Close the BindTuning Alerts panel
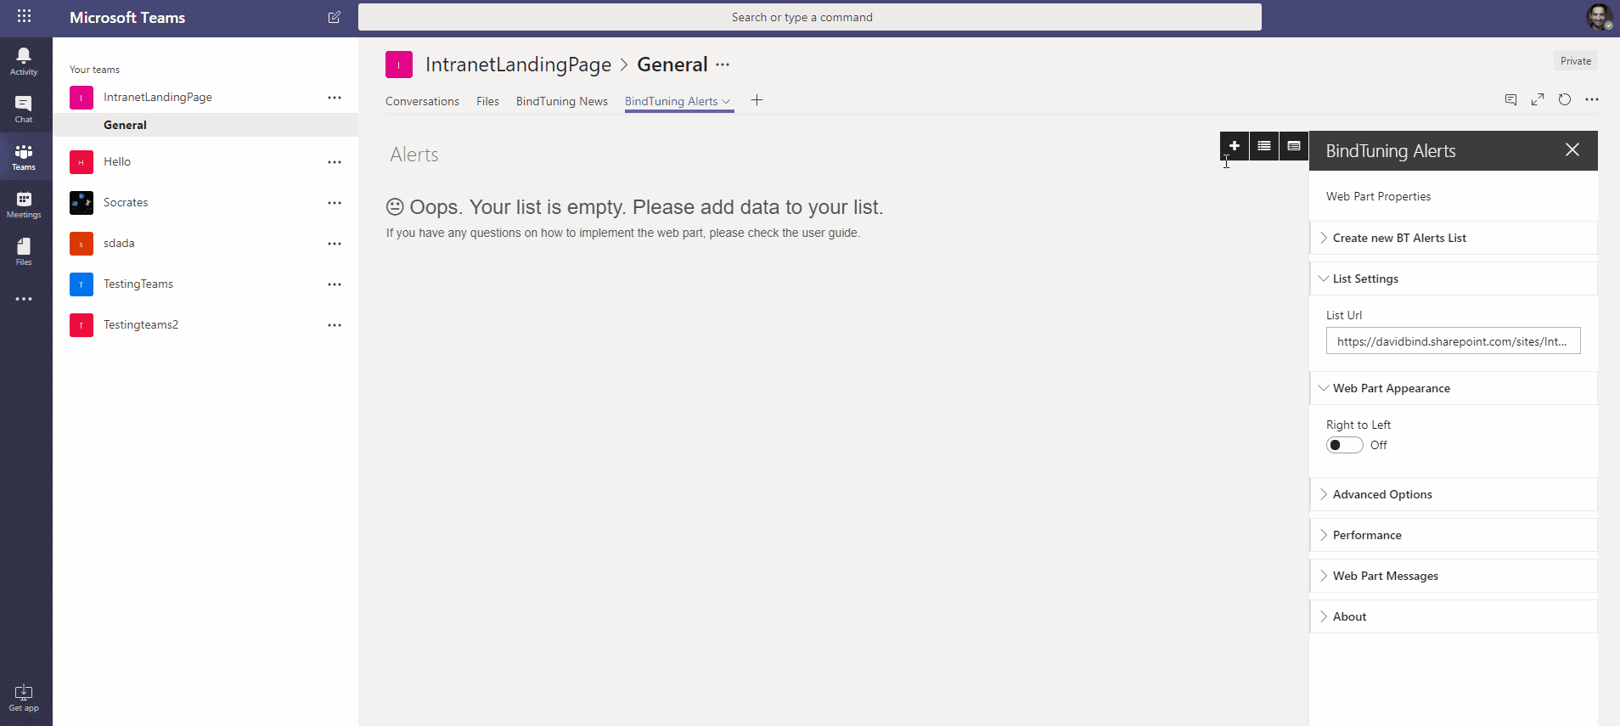The height and width of the screenshot is (726, 1620). 1572,149
